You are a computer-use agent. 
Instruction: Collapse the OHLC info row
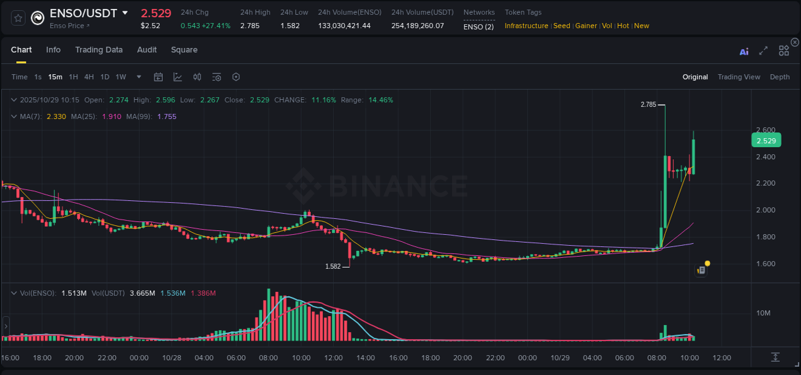pyautogui.click(x=14, y=100)
